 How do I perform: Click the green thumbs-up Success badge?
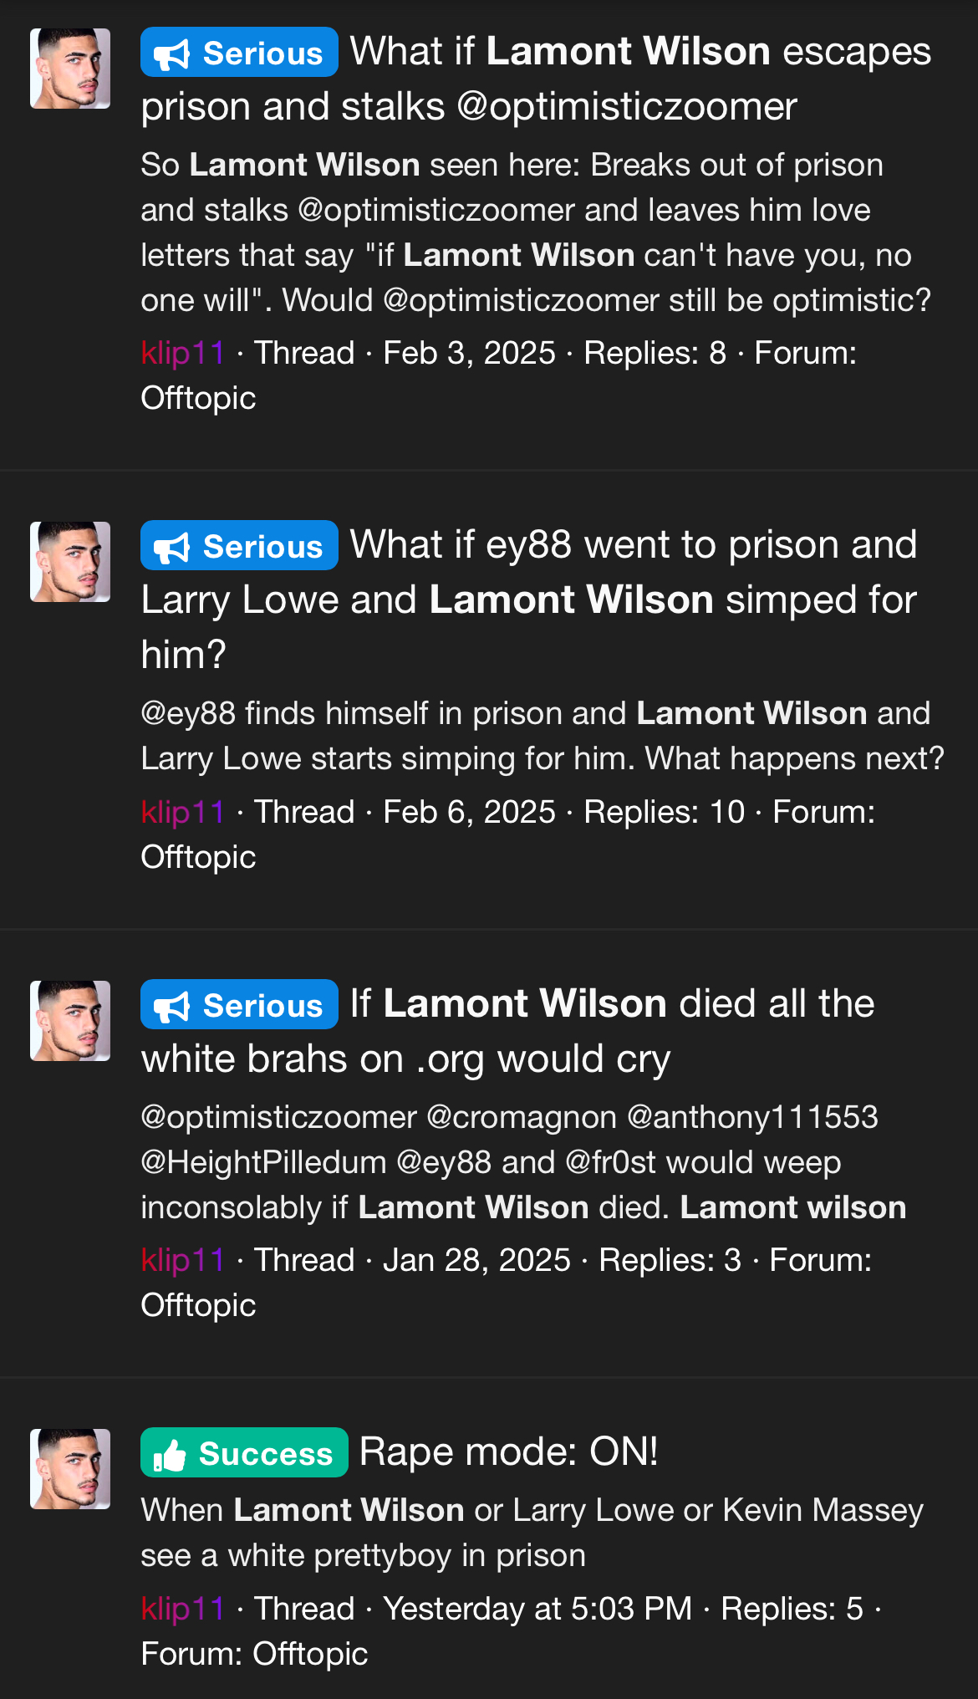click(x=244, y=1453)
